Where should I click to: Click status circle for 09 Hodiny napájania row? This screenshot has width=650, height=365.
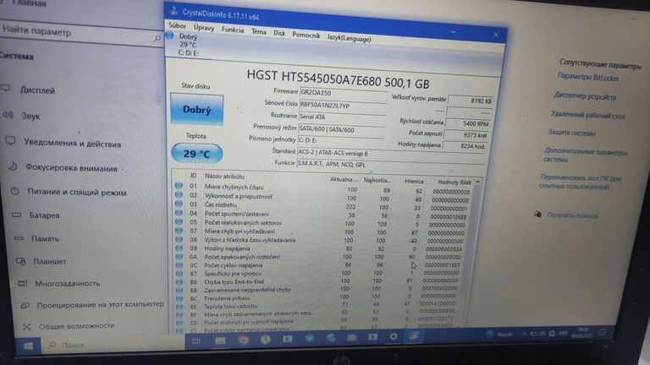click(179, 248)
